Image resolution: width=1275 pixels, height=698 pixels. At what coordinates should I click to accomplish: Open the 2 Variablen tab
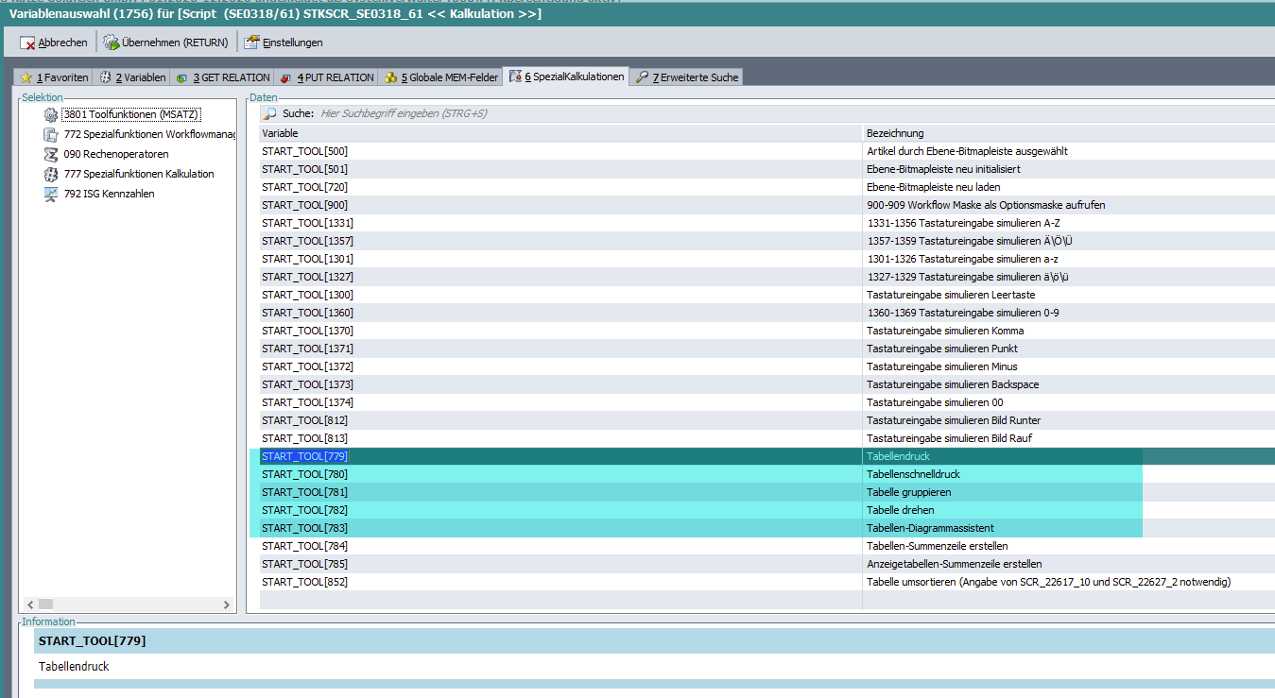tap(132, 77)
